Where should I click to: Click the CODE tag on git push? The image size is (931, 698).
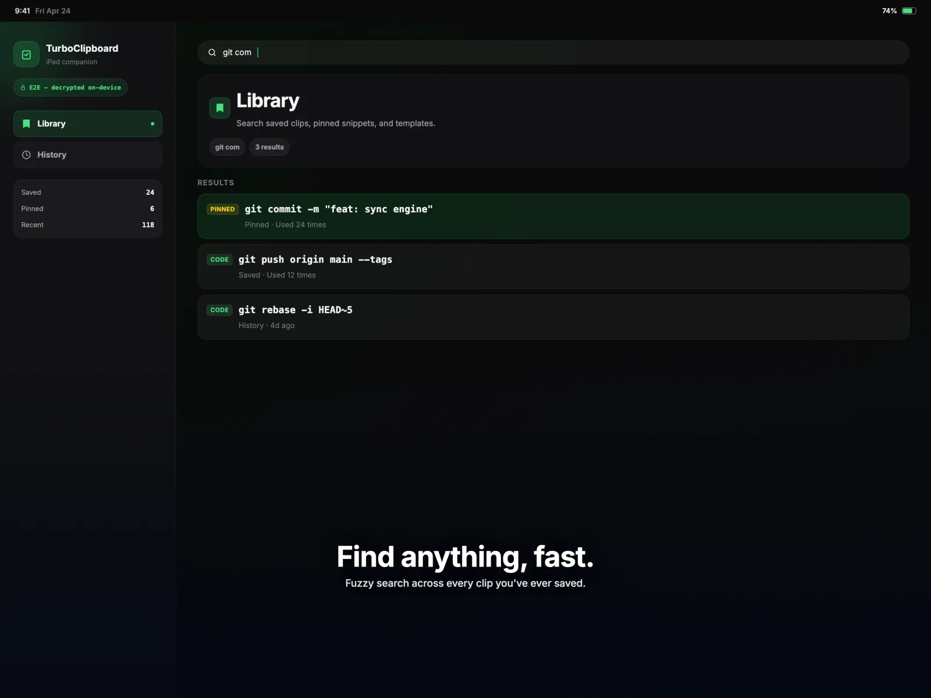coord(219,259)
